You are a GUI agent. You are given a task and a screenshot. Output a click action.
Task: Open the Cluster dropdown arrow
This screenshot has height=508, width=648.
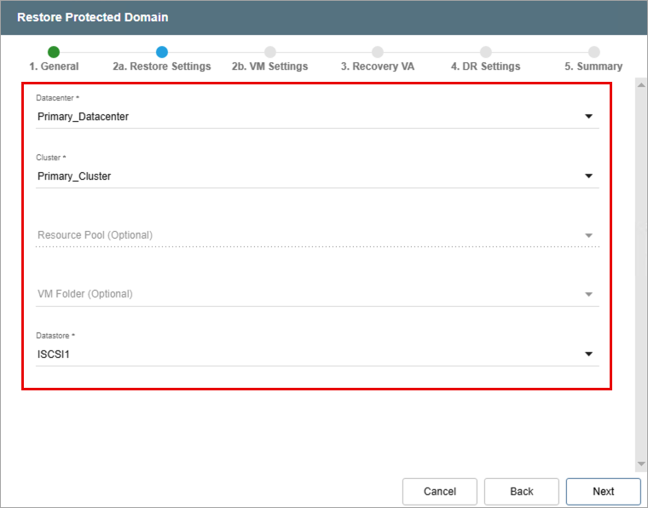tap(588, 176)
